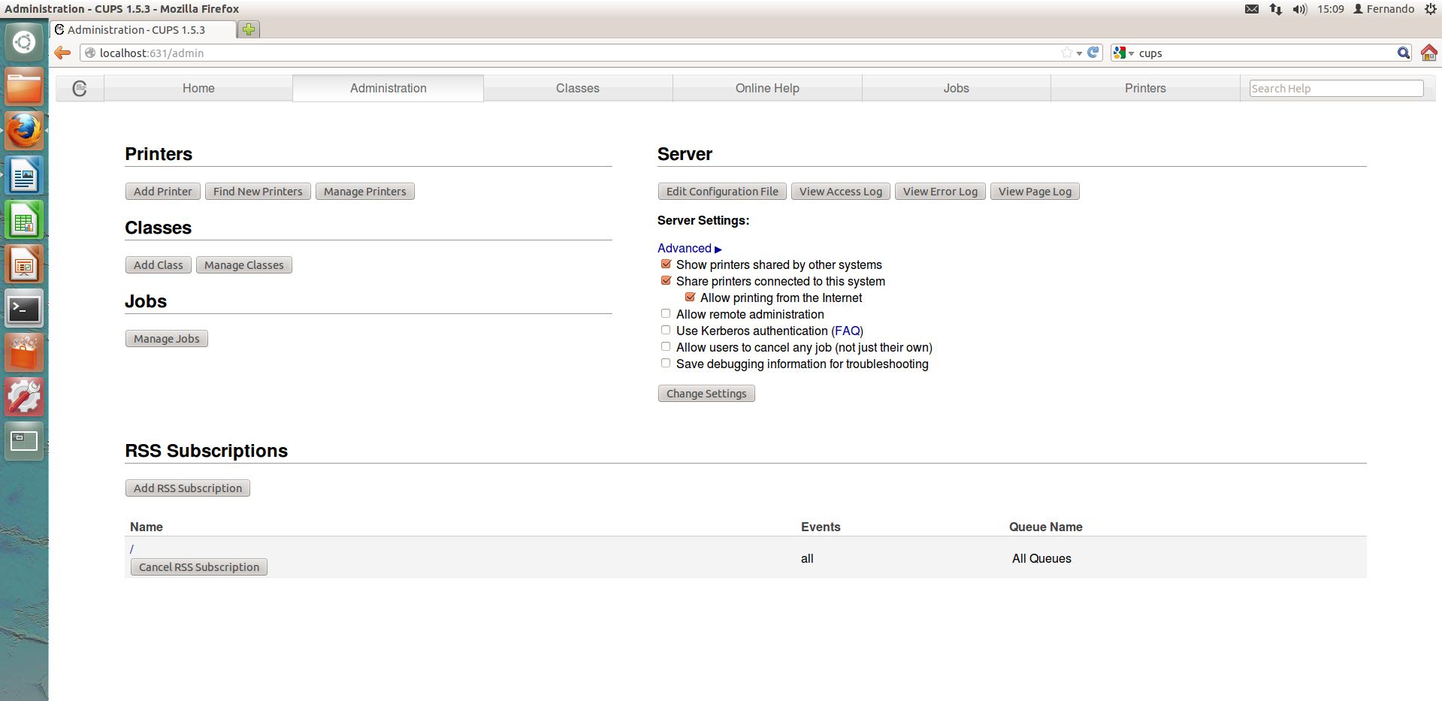Bookmark this page with the star icon
1442x701 pixels.
1066,53
